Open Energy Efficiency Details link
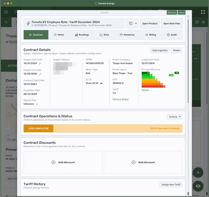Screen dimensions: 209x197 145,90
